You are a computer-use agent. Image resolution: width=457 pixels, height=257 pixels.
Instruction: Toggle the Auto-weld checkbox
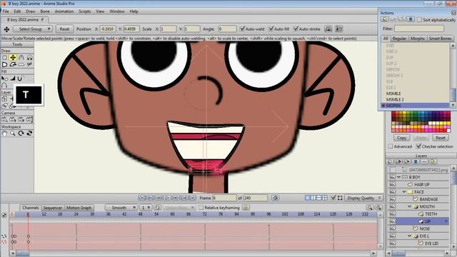coord(242,29)
